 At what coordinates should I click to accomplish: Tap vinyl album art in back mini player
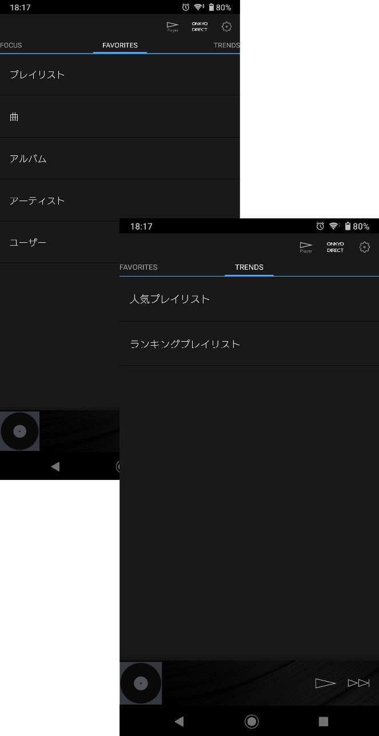pos(19,431)
